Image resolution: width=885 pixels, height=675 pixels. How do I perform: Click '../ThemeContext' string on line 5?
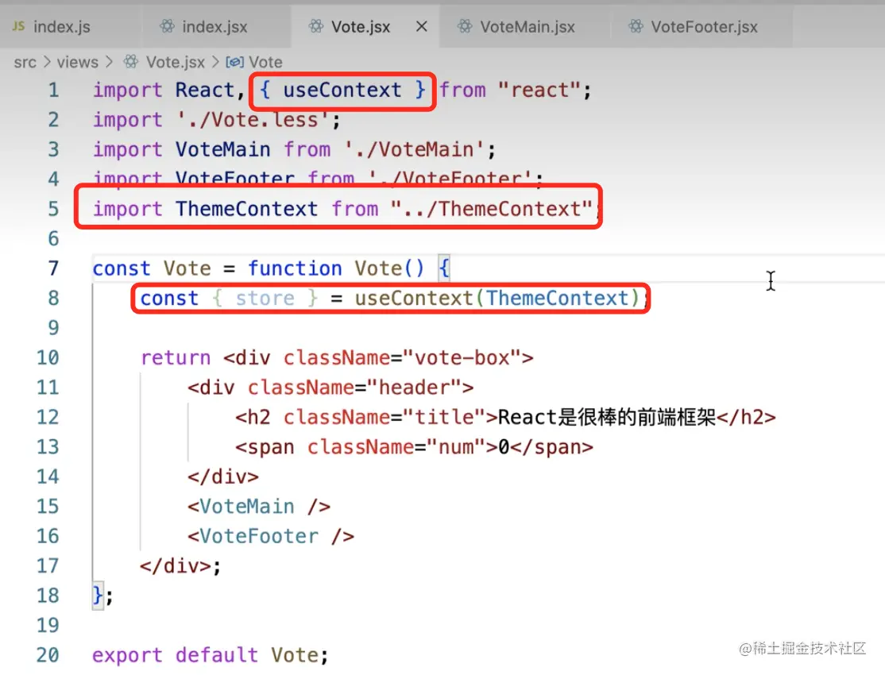click(491, 210)
